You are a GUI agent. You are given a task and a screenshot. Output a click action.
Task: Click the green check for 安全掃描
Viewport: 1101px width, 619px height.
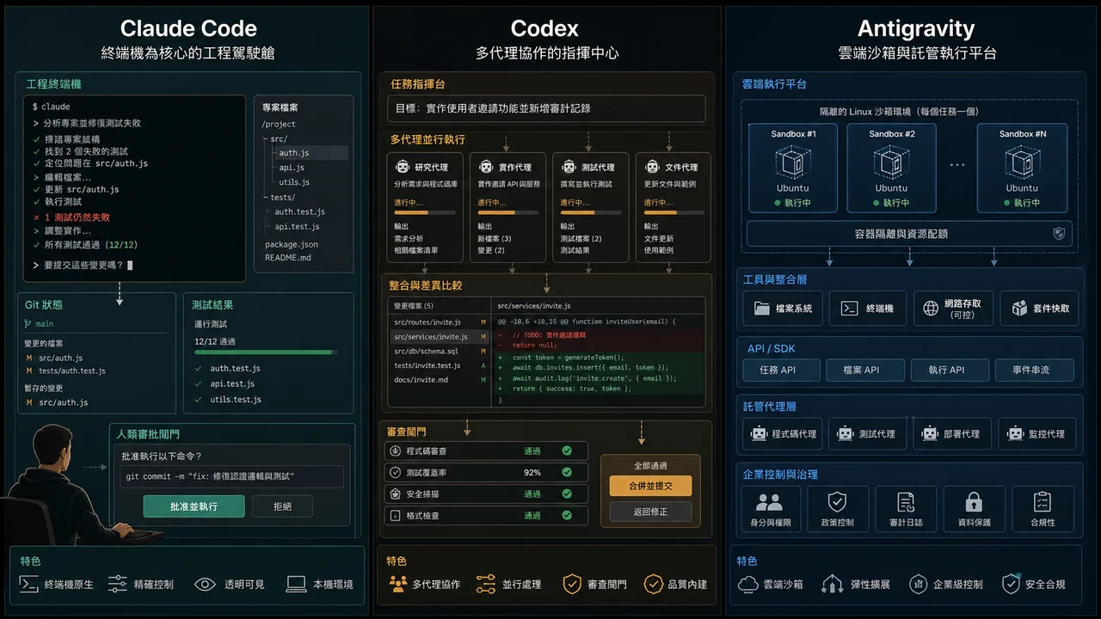click(567, 493)
